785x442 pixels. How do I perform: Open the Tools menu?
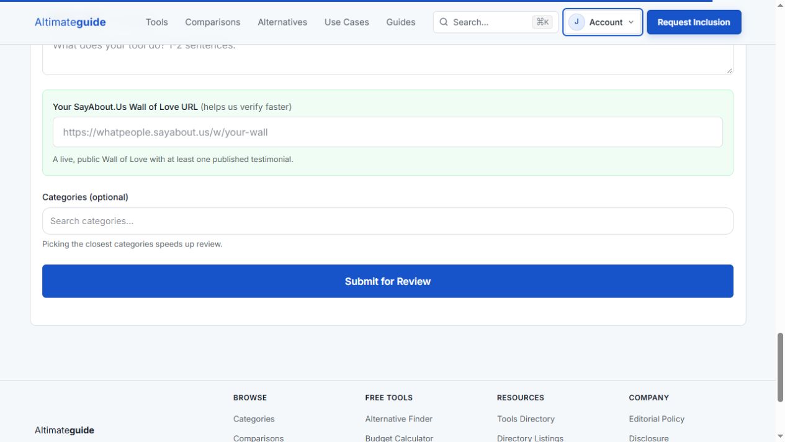157,22
